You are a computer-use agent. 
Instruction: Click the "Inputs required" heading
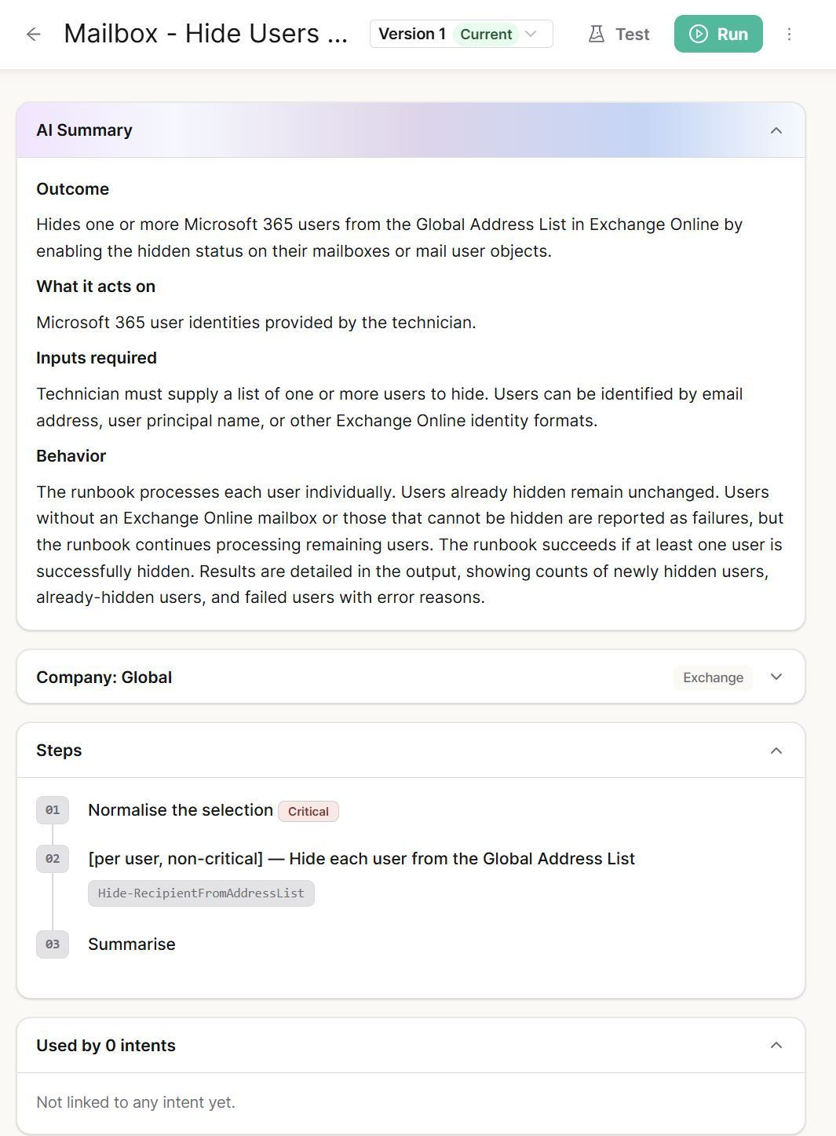[x=97, y=358]
